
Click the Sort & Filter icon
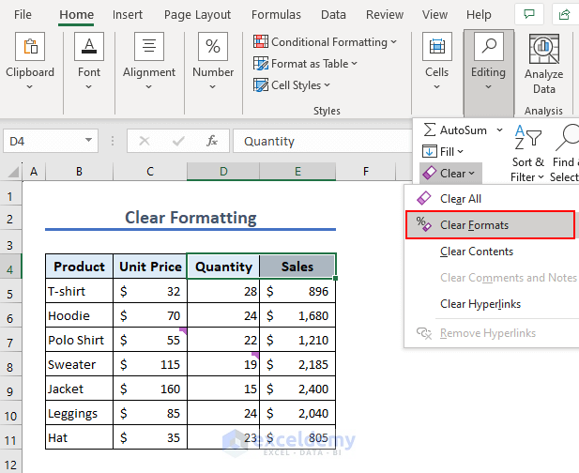coord(527,137)
